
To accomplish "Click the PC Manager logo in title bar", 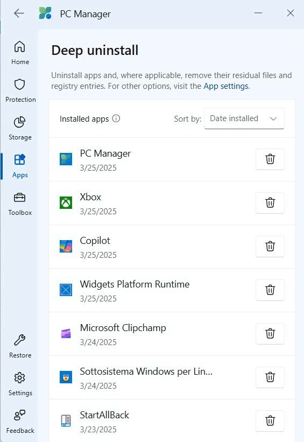I will click(x=45, y=13).
